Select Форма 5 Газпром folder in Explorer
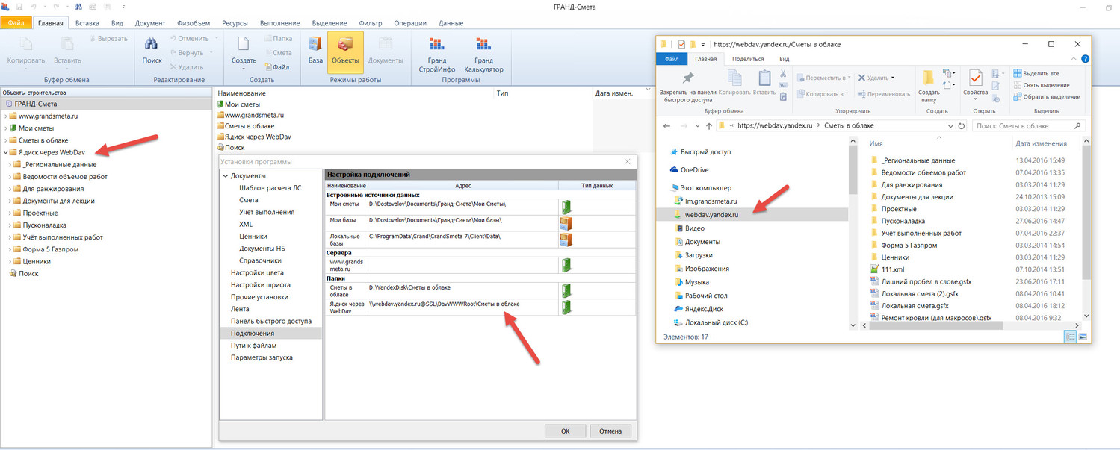Screen dimensions: 1120x450 (908, 245)
